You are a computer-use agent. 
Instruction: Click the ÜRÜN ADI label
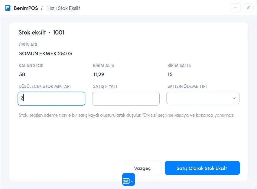pos(28,44)
